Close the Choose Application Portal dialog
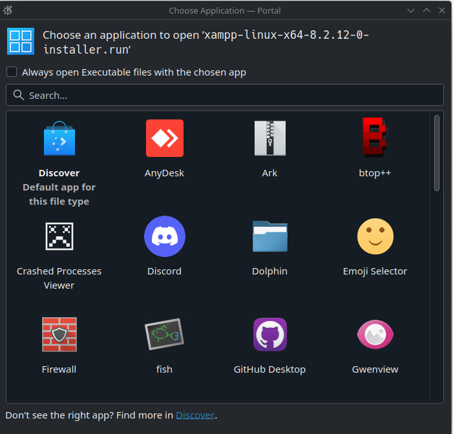 click(442, 11)
